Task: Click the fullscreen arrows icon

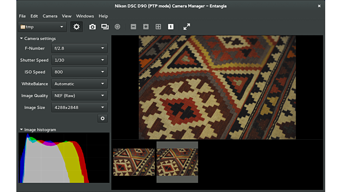Action: point(187,27)
